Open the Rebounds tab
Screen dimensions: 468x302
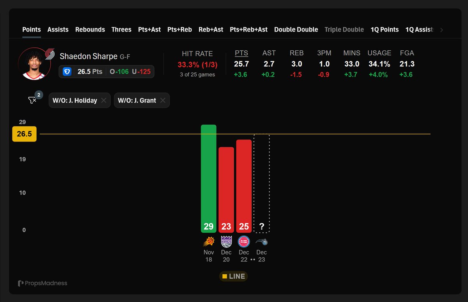(x=90, y=30)
